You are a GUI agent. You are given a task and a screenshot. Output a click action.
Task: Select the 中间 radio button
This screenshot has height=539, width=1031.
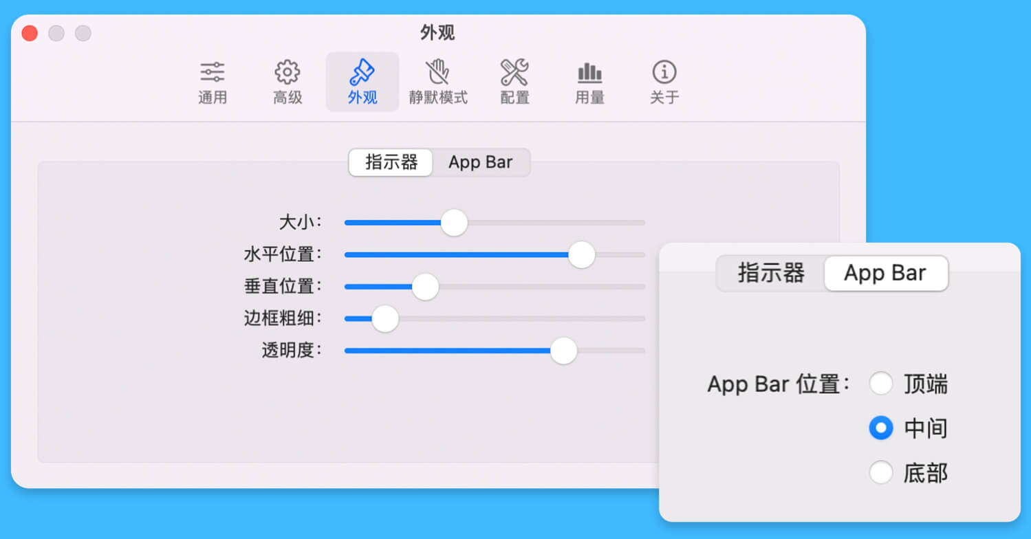click(881, 428)
